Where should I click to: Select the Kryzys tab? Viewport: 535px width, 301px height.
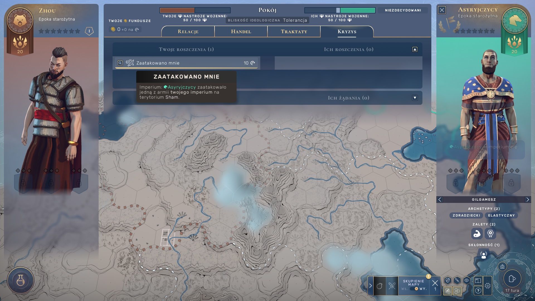(x=347, y=31)
